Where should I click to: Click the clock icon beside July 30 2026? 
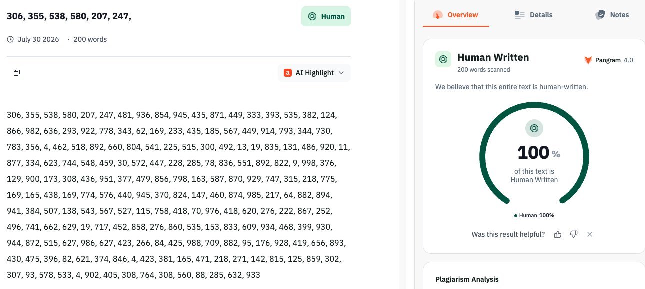(x=10, y=39)
